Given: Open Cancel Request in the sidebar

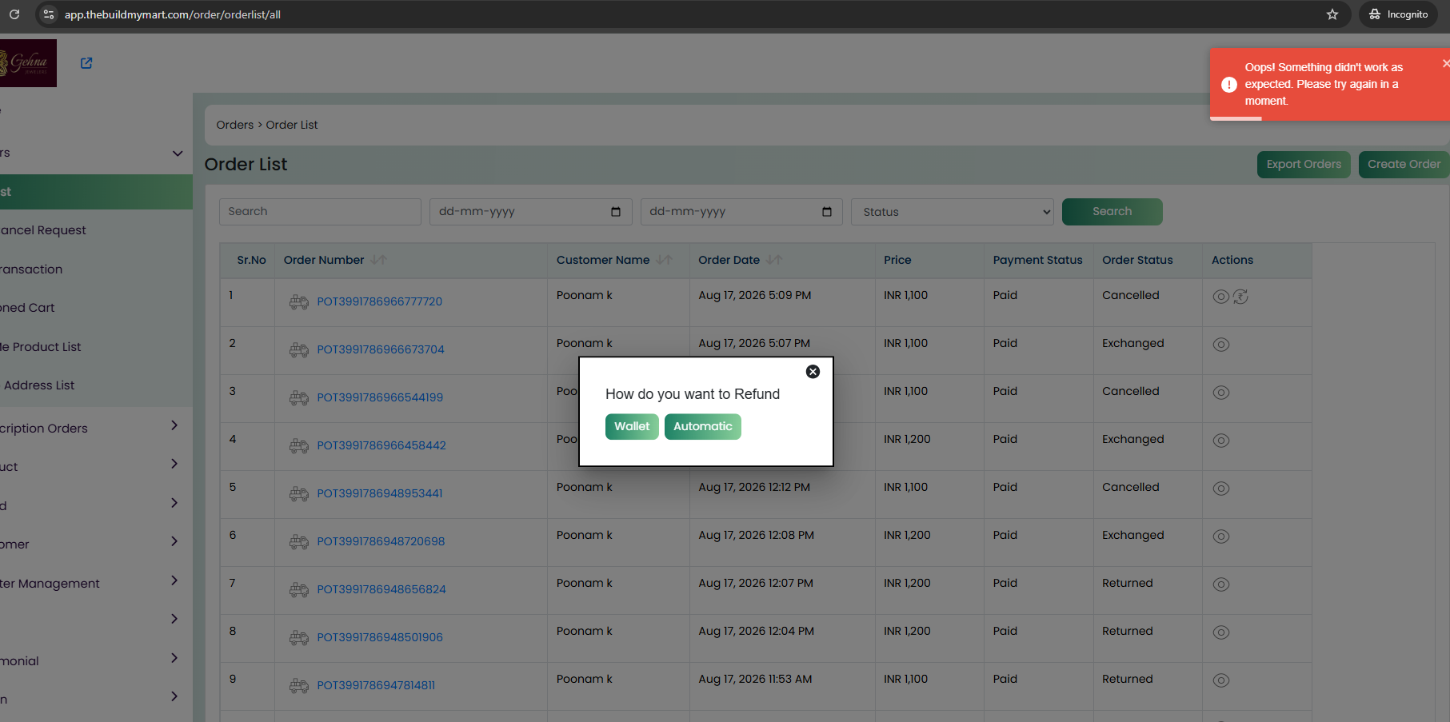Looking at the screenshot, I should (43, 230).
